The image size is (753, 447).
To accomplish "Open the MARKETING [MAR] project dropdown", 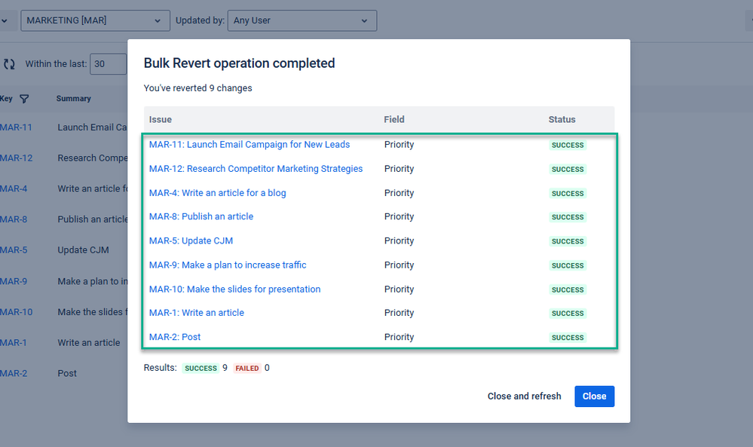I will (x=95, y=20).
